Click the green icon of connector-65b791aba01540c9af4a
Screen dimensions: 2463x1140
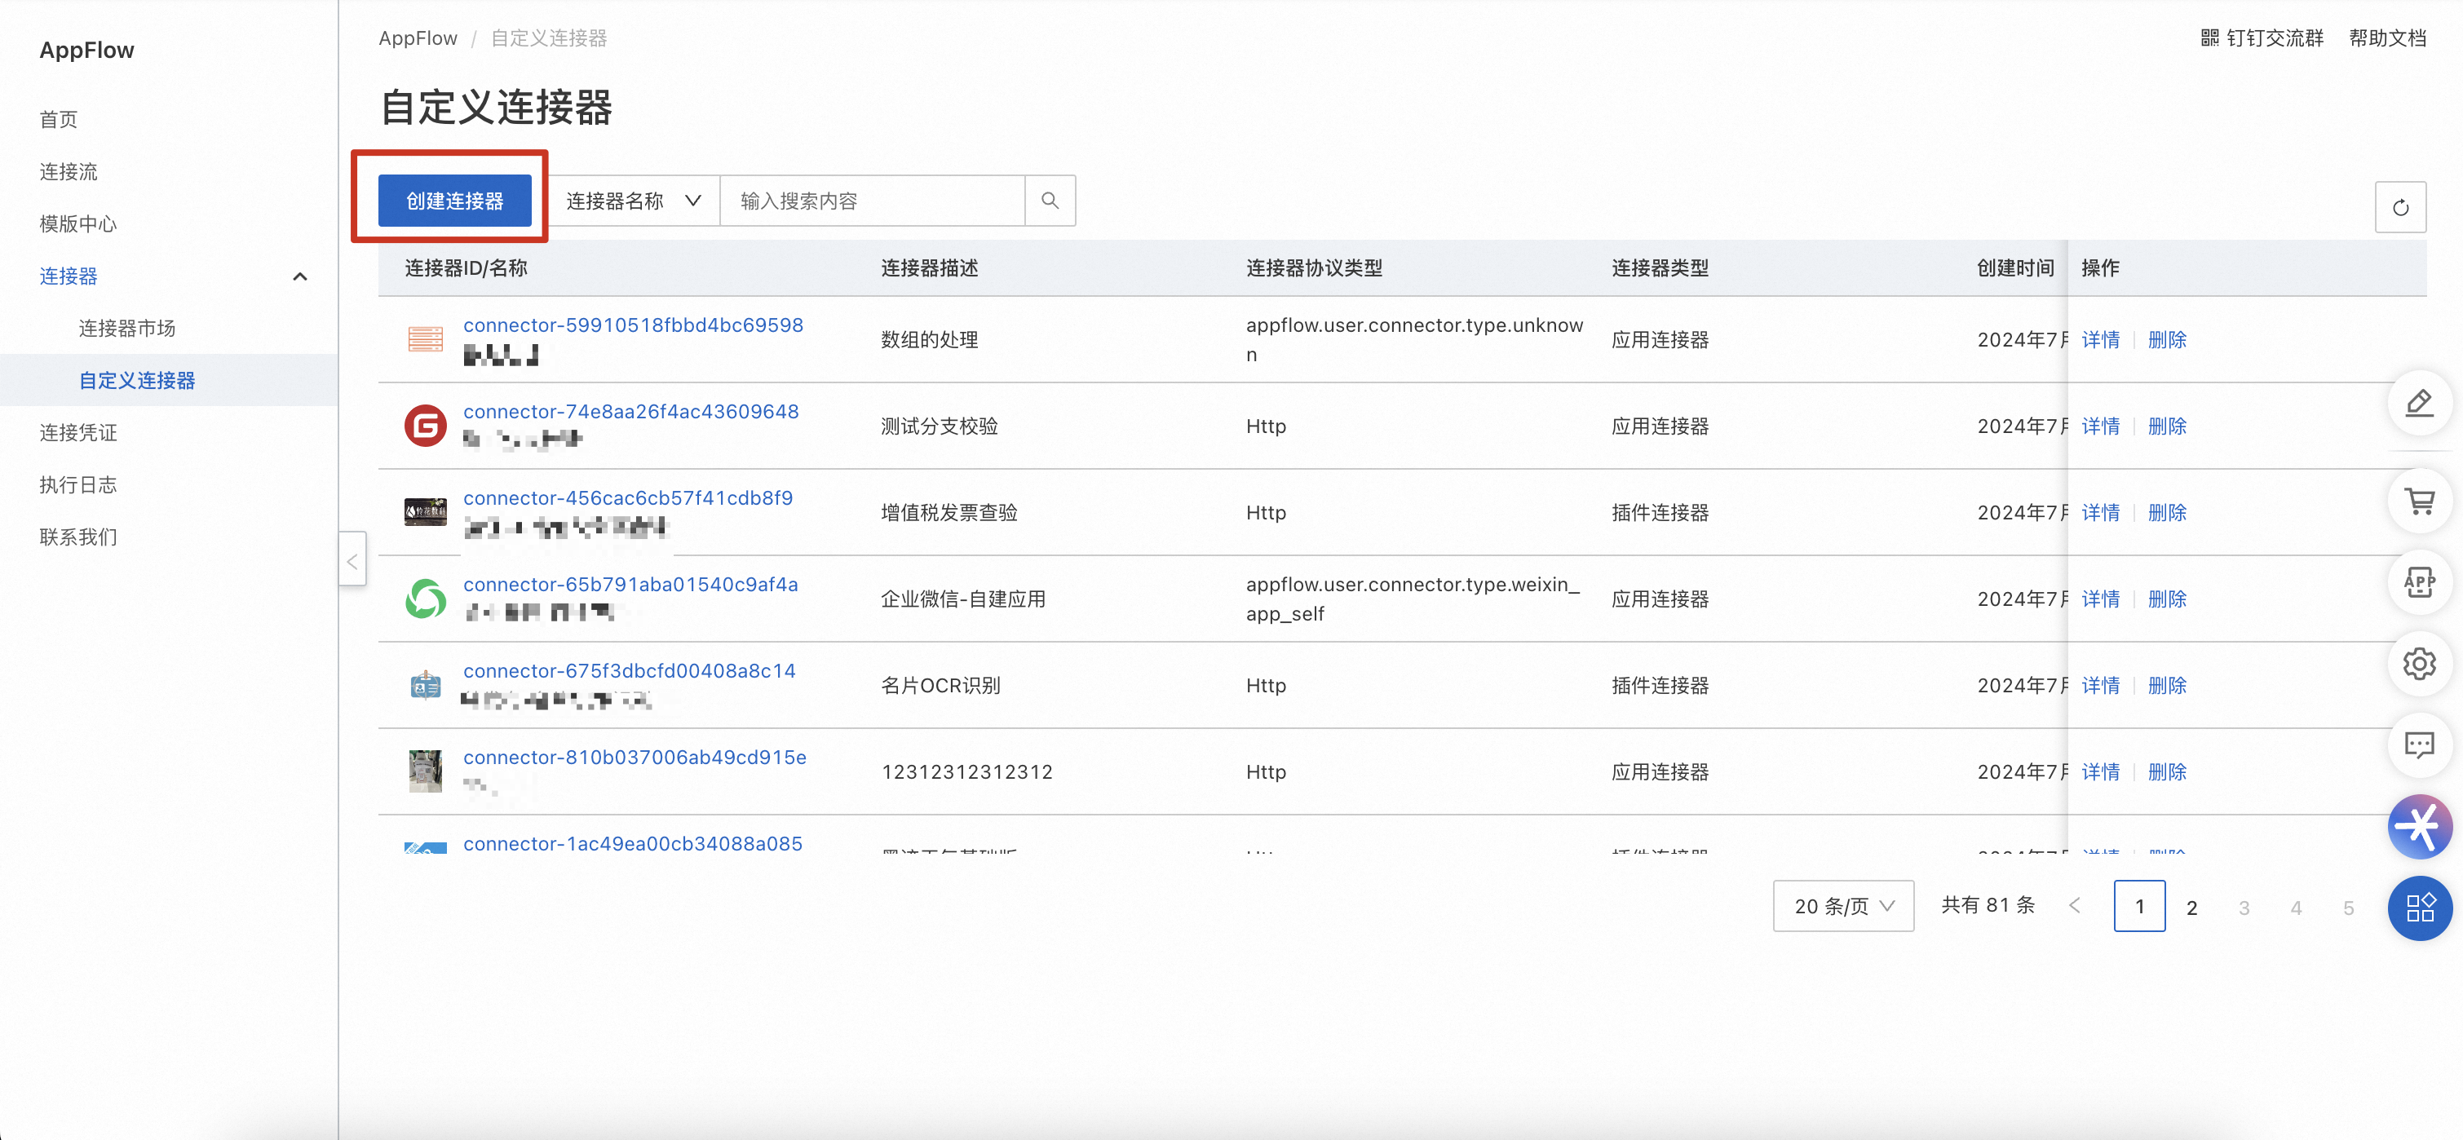pyautogui.click(x=426, y=599)
